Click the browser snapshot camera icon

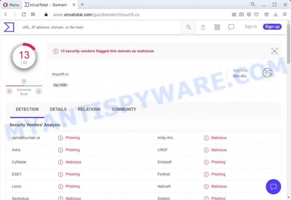click(241, 14)
